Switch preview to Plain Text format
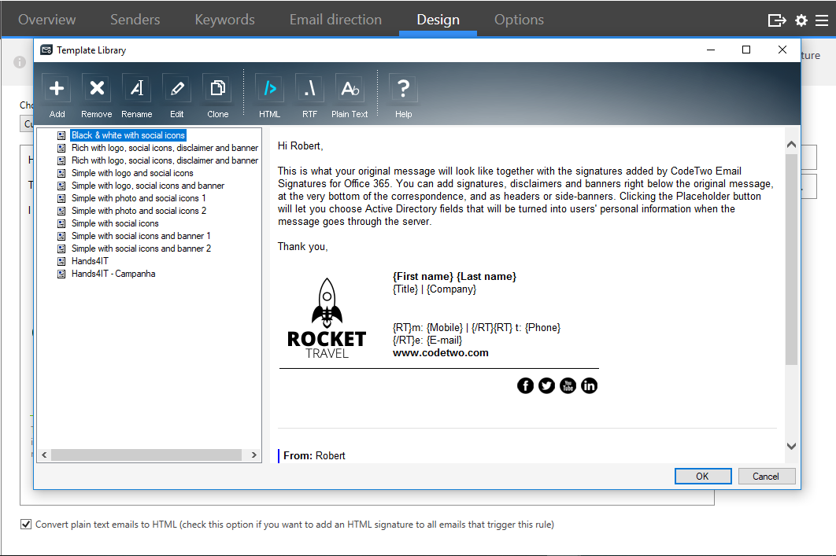 350,88
